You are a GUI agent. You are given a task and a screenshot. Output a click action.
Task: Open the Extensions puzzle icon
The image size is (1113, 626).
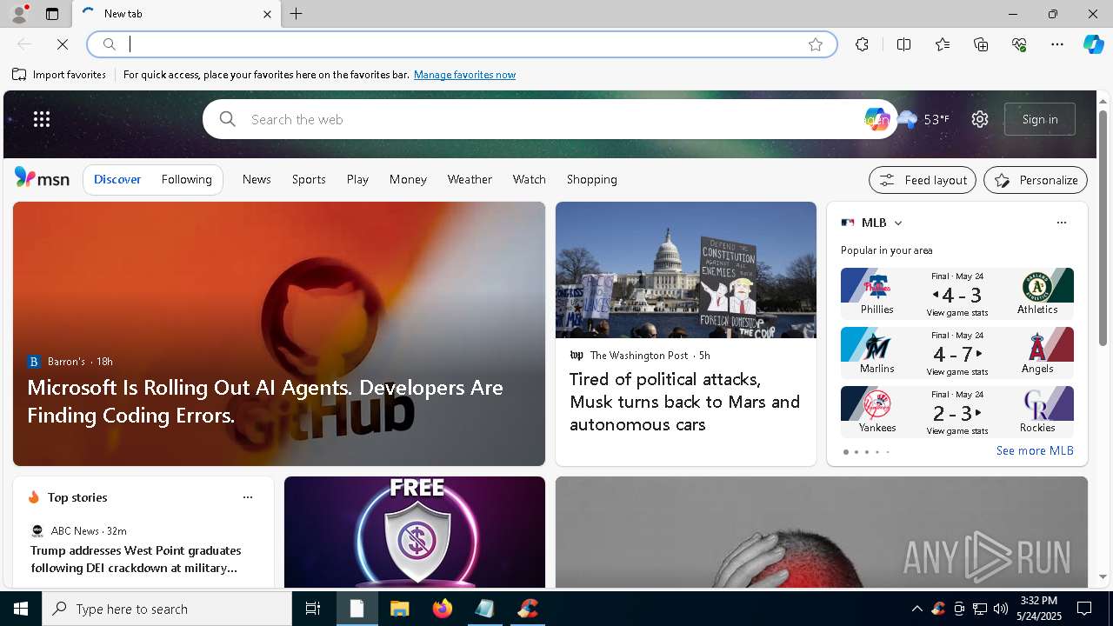pyautogui.click(x=862, y=44)
